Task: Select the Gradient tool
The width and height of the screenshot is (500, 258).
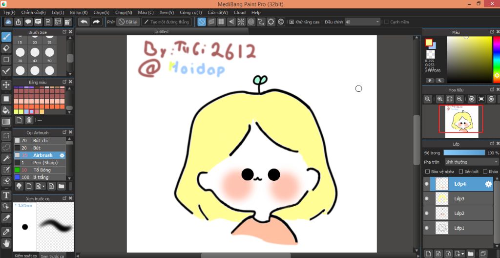Action: click(6, 121)
